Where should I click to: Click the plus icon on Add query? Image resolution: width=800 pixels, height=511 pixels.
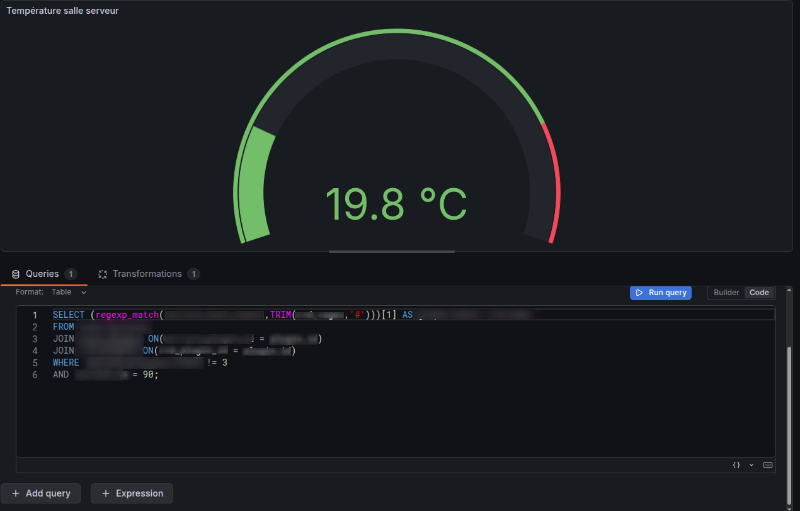pos(16,493)
